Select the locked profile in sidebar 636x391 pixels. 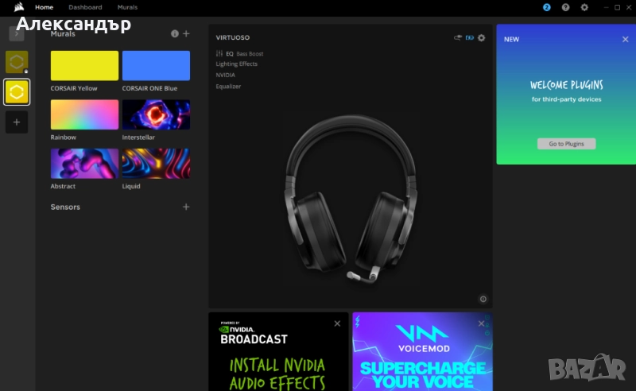pos(17,62)
